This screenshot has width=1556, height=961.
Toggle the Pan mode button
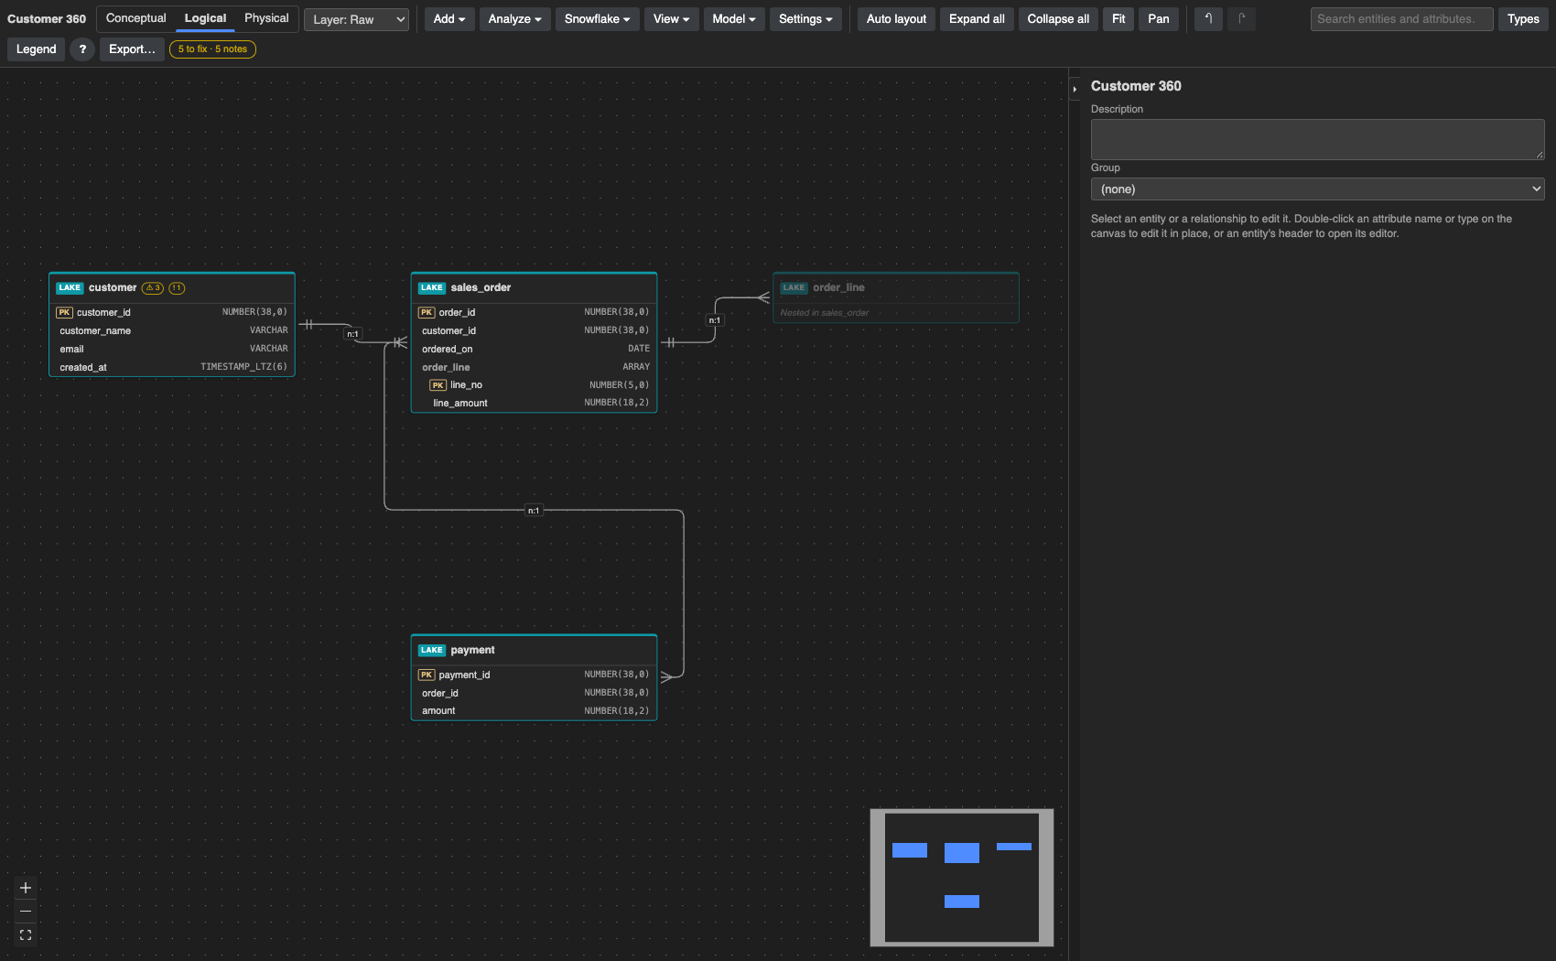click(1159, 18)
